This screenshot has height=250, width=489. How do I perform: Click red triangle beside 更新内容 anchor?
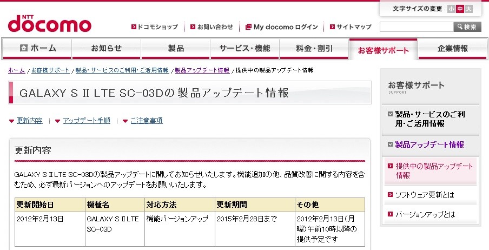click(11, 121)
